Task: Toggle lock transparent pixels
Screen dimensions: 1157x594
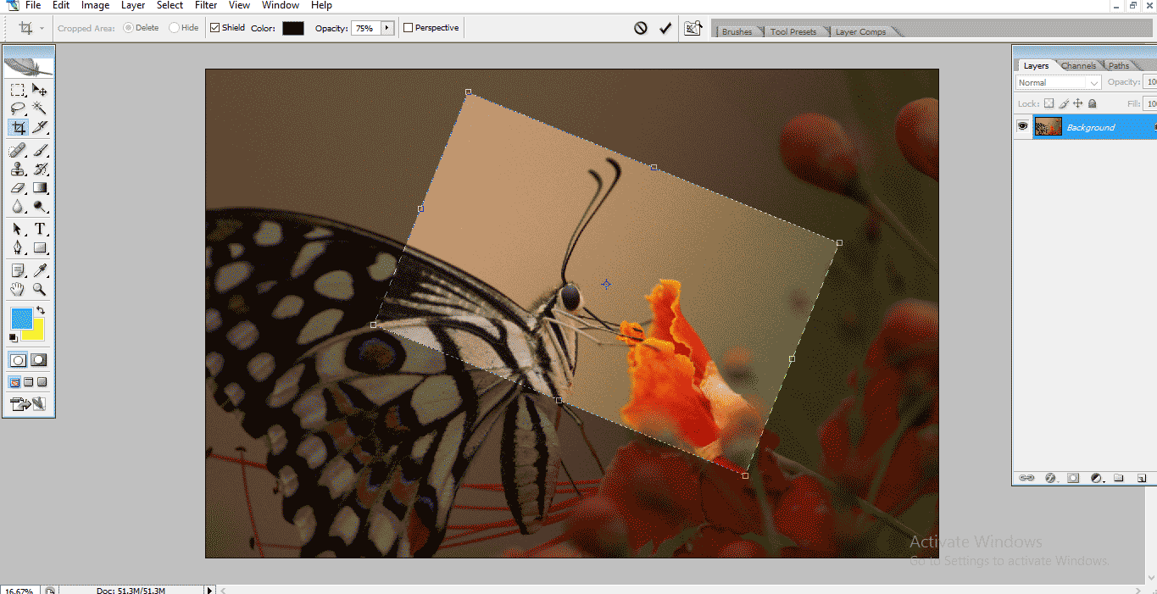Action: [x=1049, y=103]
